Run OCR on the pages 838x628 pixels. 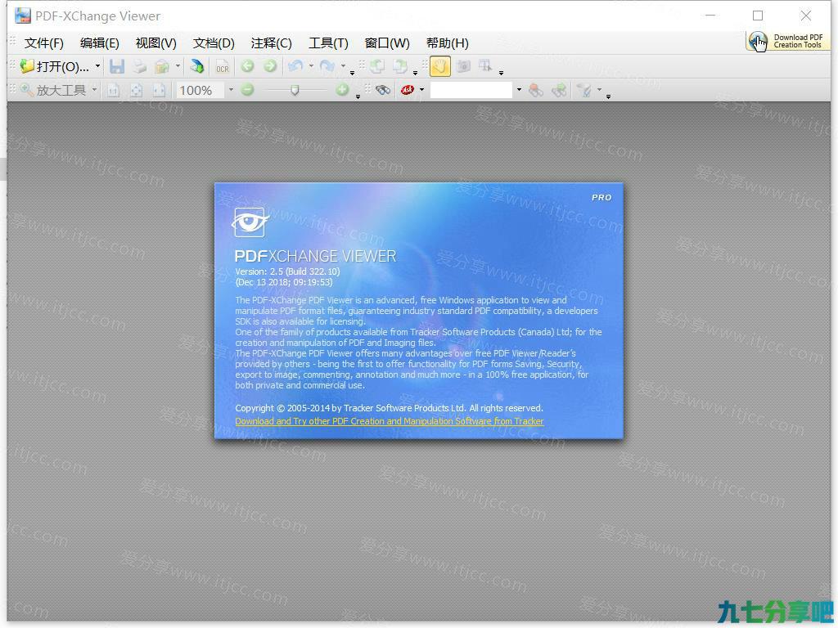click(x=223, y=66)
